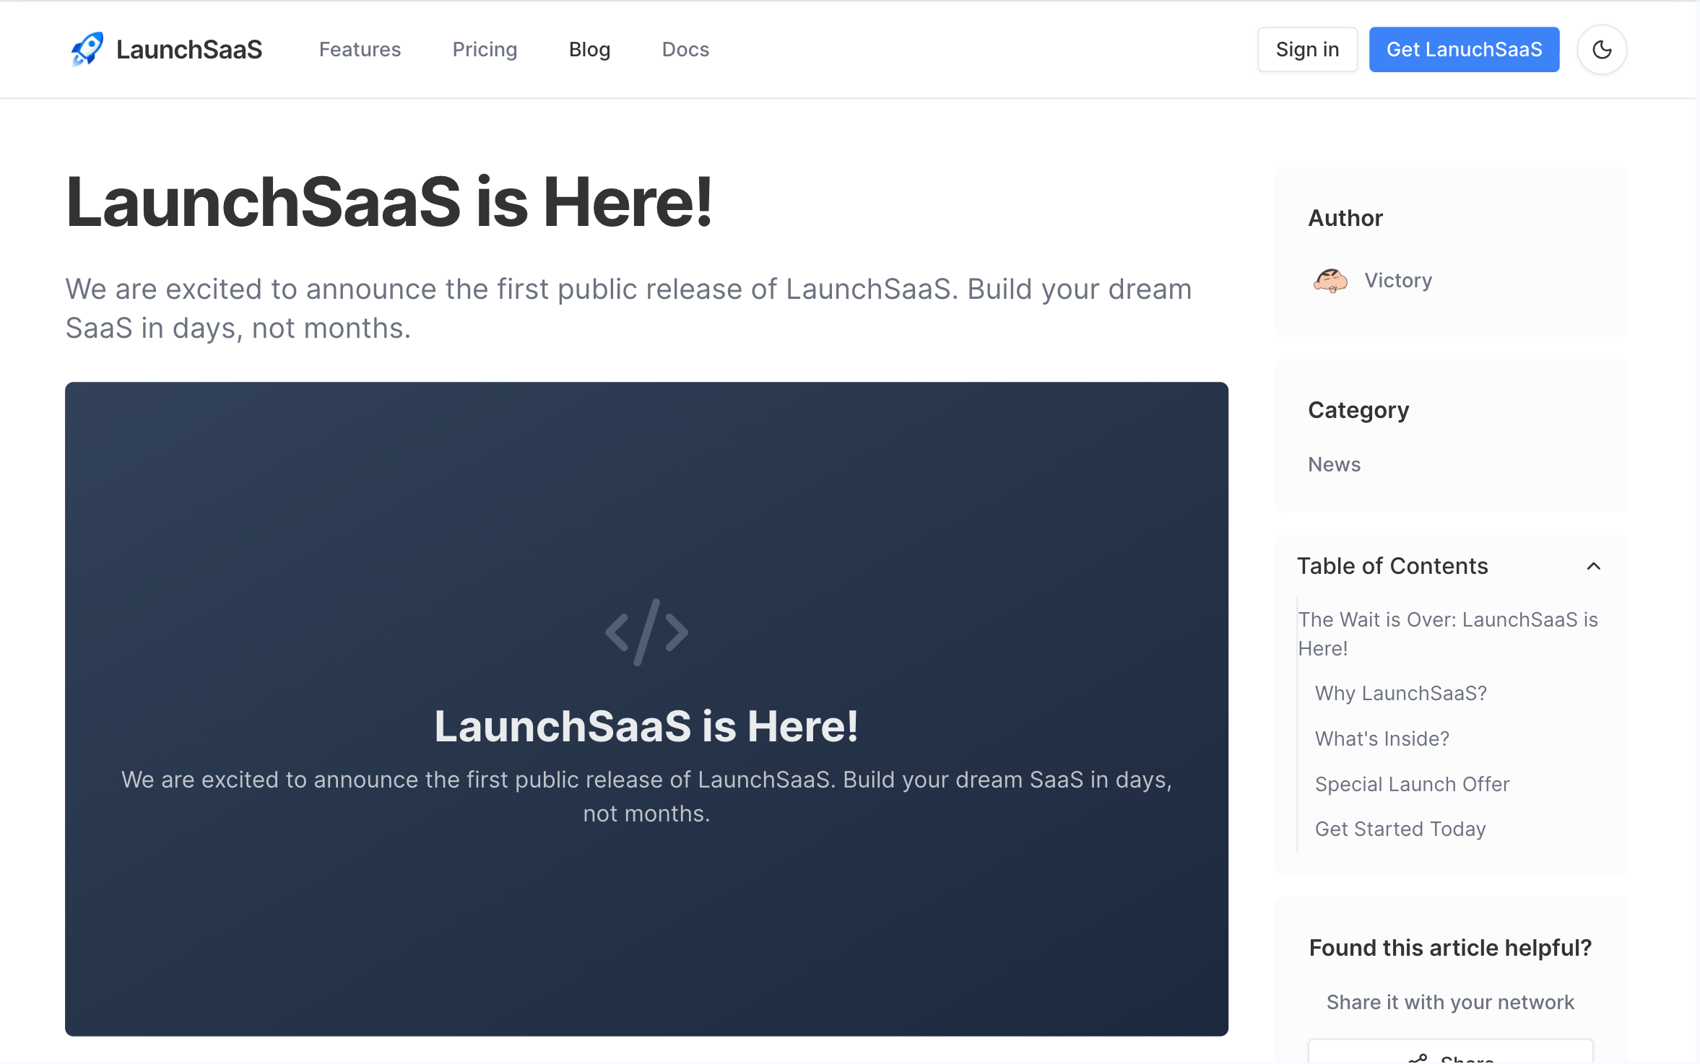Open the Victory author link
Viewport: 1700px width, 1064px height.
[x=1397, y=281]
